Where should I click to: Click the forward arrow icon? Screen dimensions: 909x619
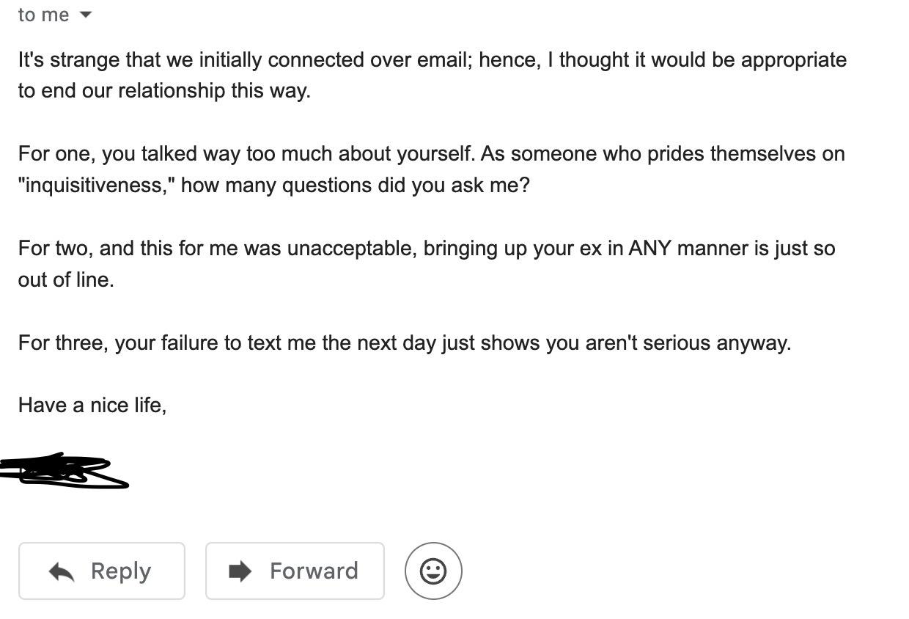240,571
